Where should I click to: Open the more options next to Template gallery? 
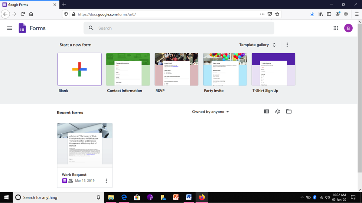287,45
